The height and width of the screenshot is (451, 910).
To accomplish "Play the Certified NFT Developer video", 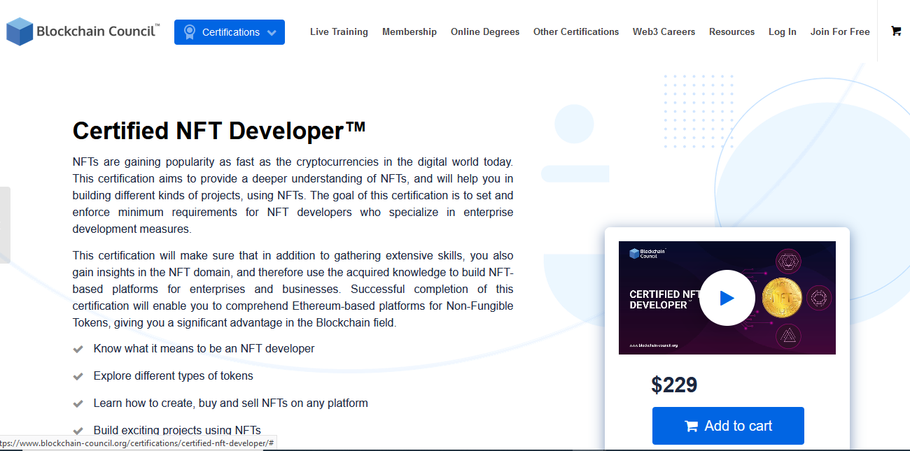I will click(727, 298).
